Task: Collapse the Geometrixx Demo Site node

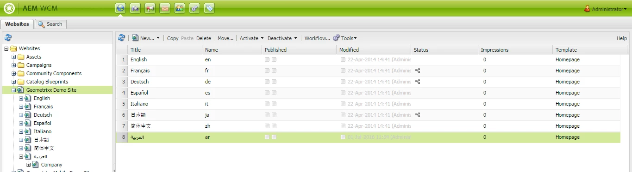Action: click(13, 90)
